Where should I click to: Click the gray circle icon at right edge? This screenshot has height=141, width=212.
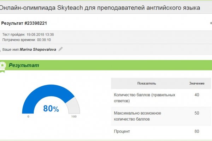pyautogui.click(x=211, y=23)
